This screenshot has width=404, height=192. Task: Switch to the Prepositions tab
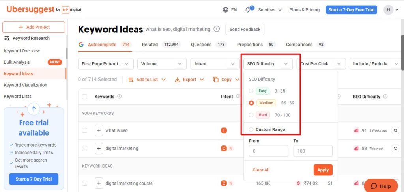(x=256, y=45)
